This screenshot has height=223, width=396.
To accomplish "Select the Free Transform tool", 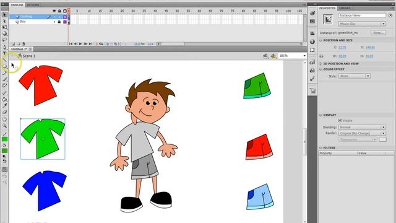I will [4, 27].
